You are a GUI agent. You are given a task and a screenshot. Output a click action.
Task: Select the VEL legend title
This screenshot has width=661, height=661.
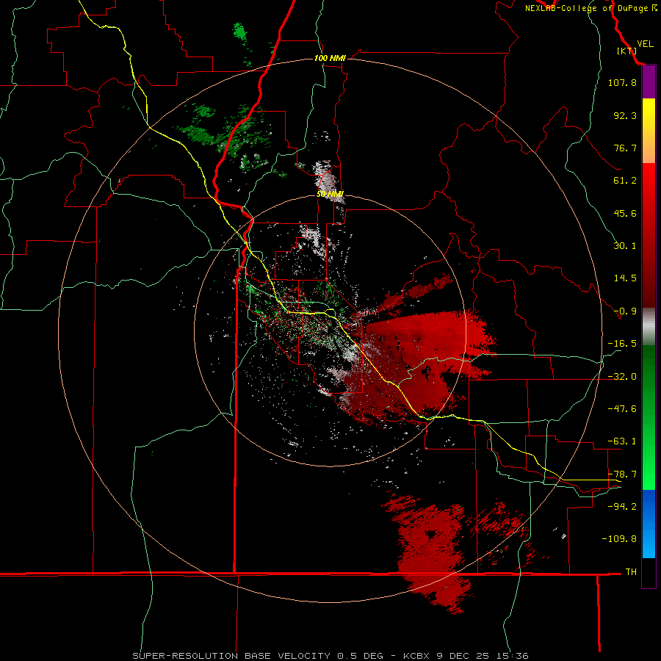click(645, 43)
